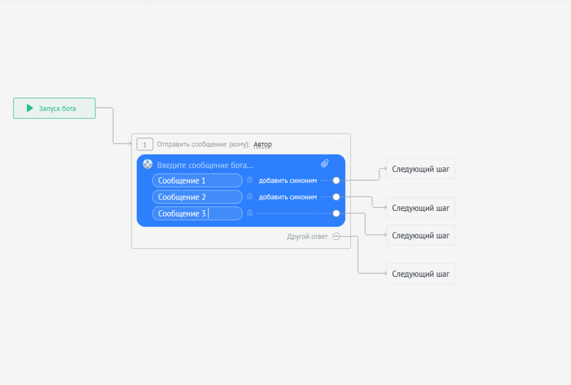Delete Сообщение 1 with trash icon
The width and height of the screenshot is (571, 385).
[250, 180]
